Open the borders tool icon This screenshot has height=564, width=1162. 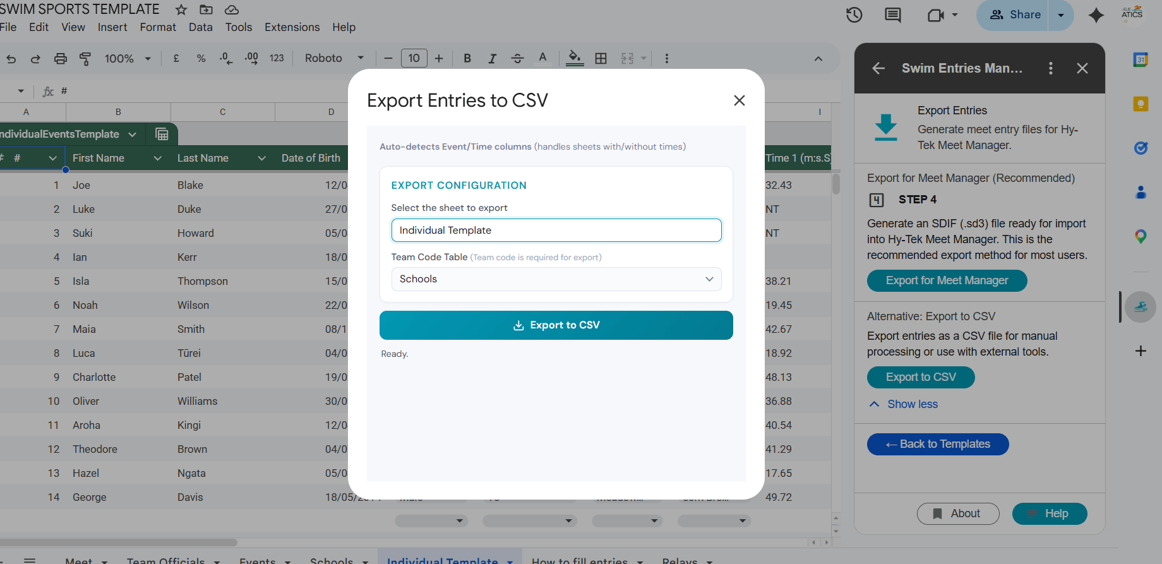[601, 59]
